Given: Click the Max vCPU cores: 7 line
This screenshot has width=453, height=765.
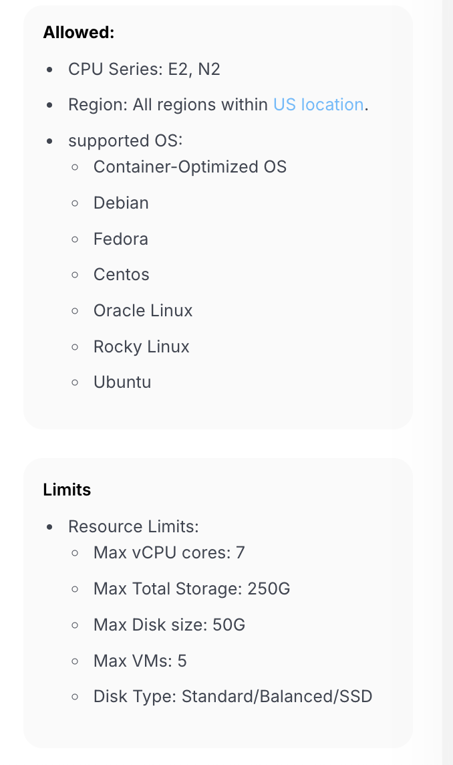Looking at the screenshot, I should pyautogui.click(x=169, y=552).
